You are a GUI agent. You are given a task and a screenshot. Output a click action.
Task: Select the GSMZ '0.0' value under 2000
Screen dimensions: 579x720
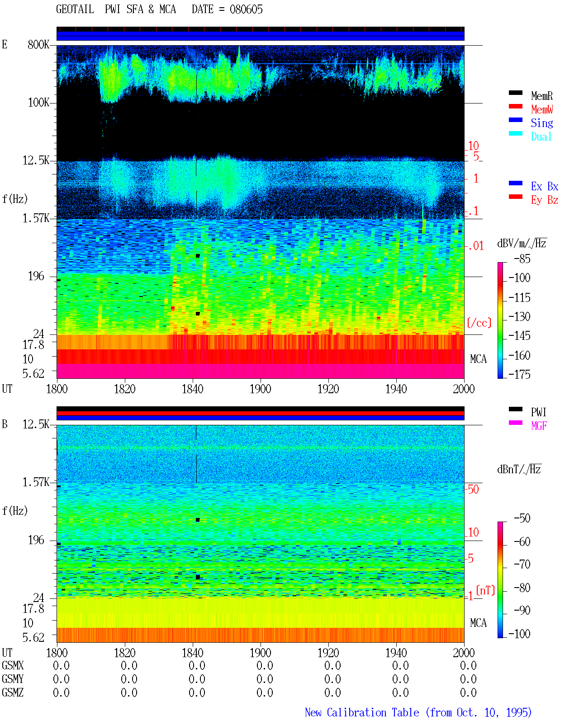(x=468, y=692)
